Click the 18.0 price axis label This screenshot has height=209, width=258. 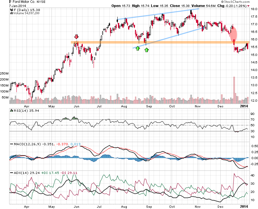click(x=254, y=9)
